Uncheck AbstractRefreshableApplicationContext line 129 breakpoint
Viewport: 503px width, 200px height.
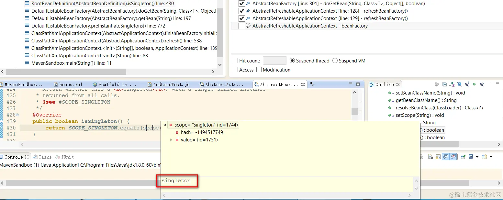(x=241, y=18)
